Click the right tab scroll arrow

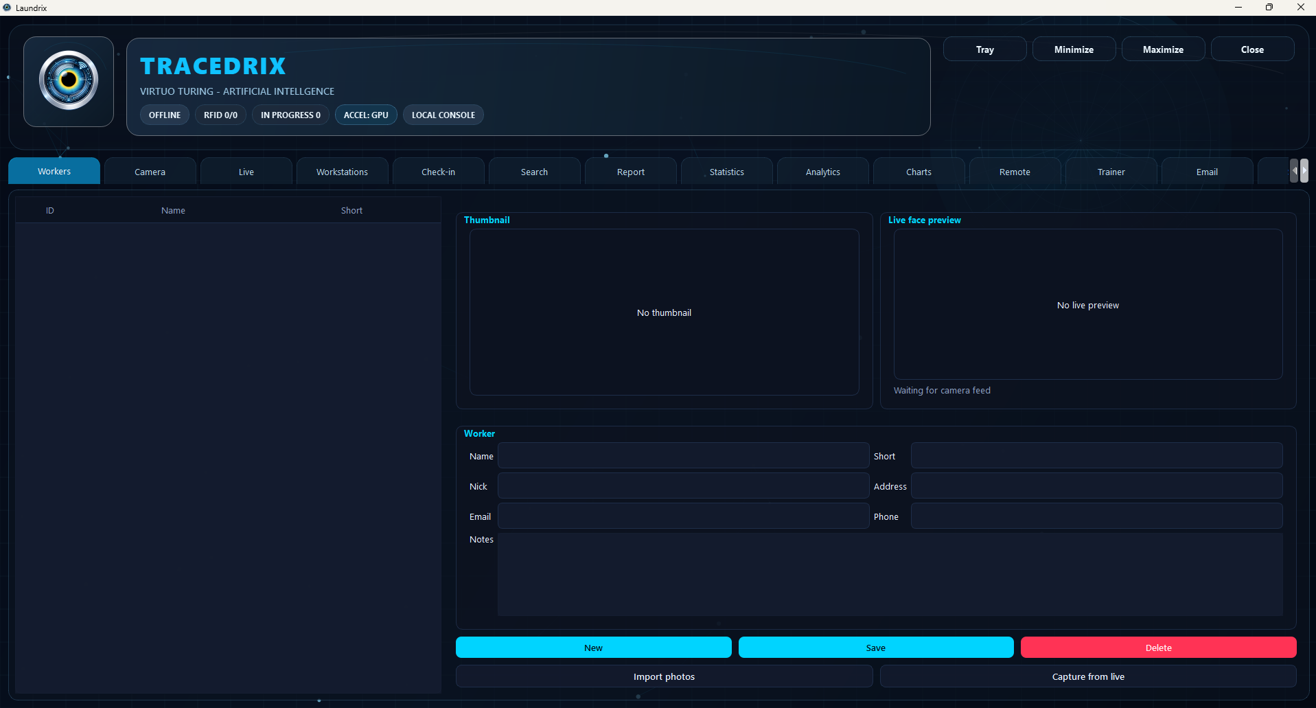(x=1306, y=170)
